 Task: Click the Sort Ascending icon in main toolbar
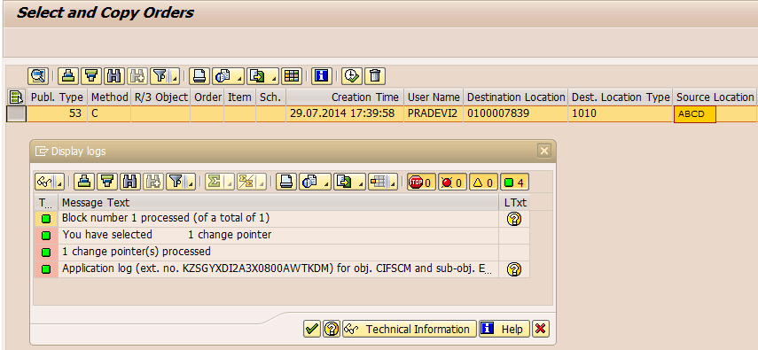pyautogui.click(x=68, y=76)
